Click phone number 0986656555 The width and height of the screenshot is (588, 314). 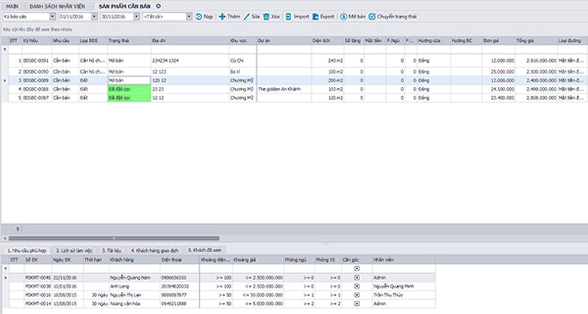click(x=173, y=278)
